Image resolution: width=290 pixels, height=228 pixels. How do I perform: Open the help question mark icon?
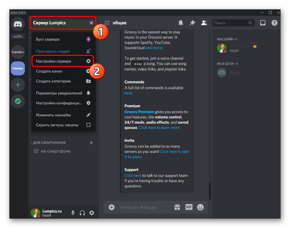pos(274,23)
